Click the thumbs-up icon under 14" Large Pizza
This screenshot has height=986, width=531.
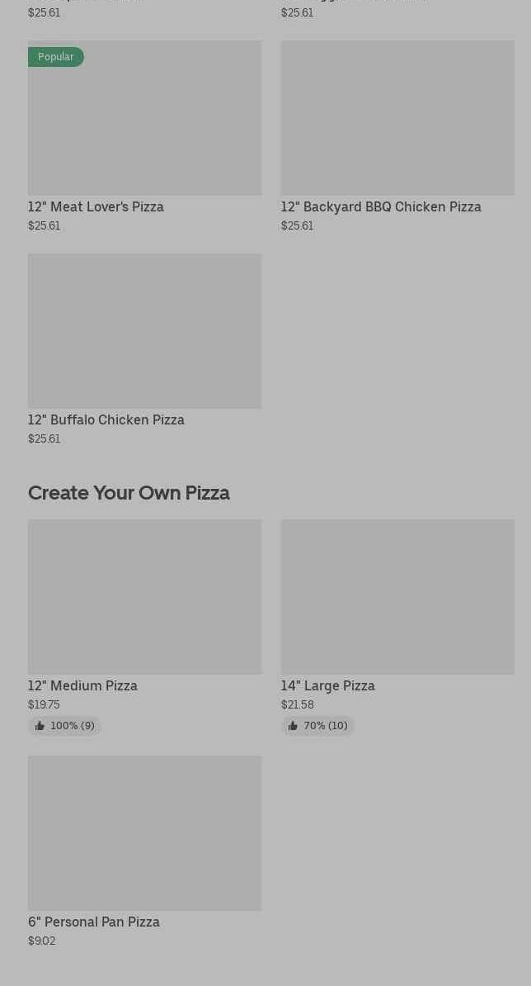[x=293, y=726]
